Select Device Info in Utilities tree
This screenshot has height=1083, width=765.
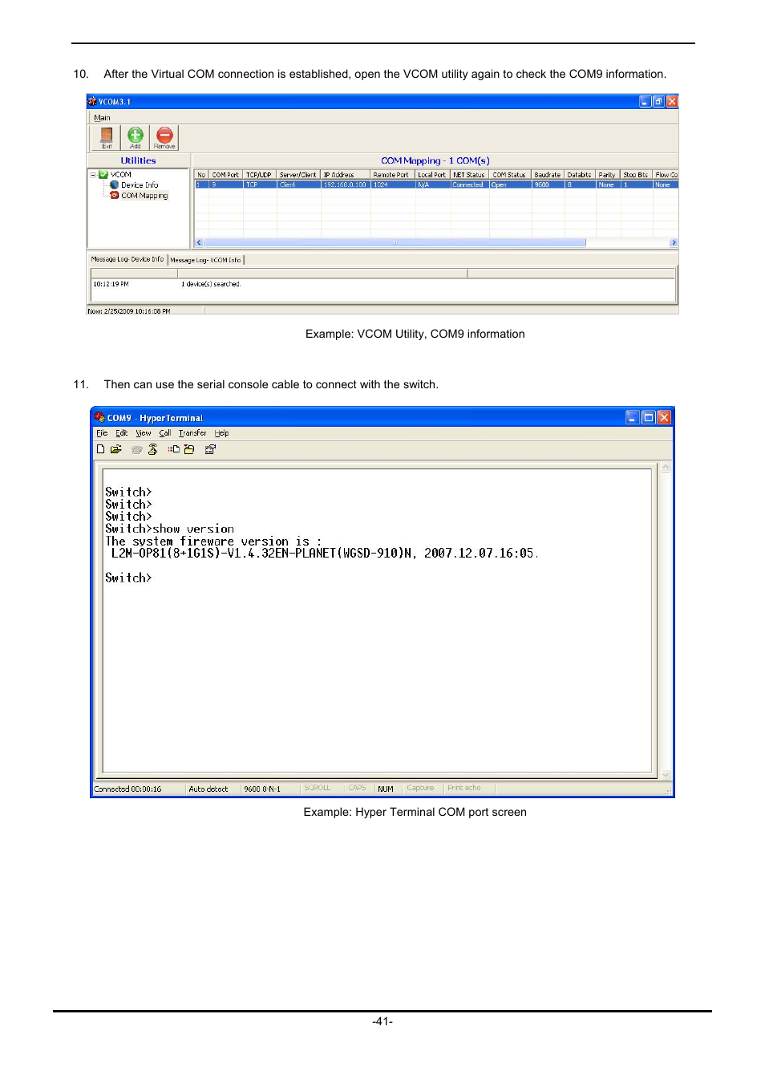(x=140, y=185)
